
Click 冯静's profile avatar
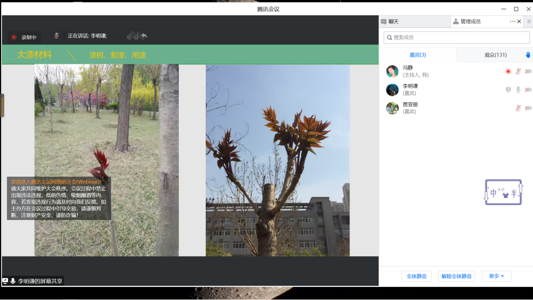pyautogui.click(x=392, y=72)
